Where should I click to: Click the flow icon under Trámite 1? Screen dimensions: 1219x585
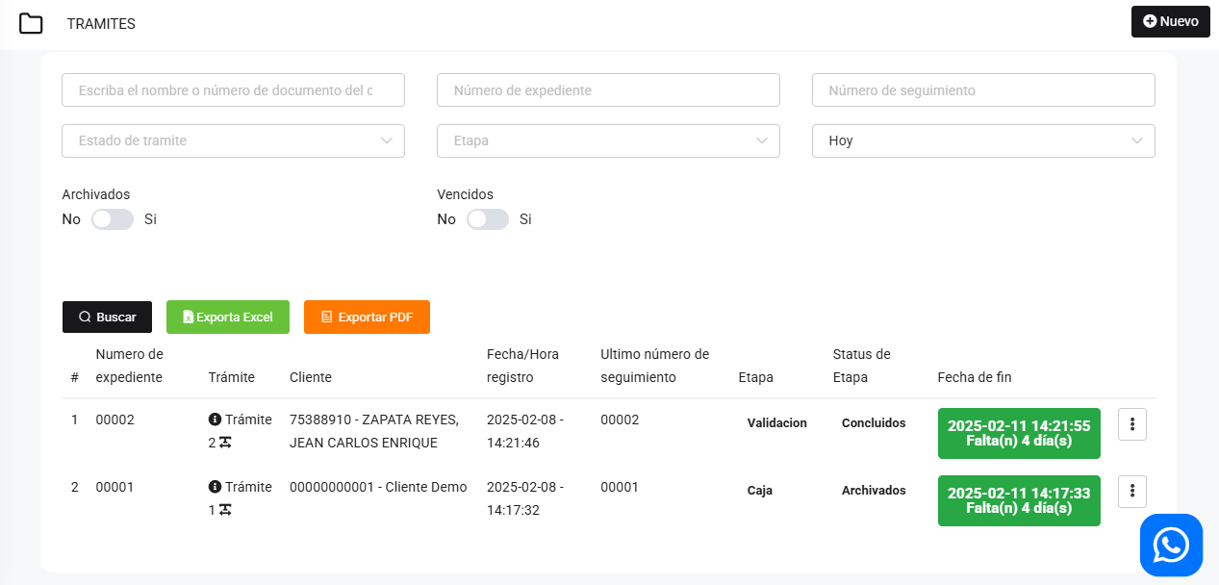(225, 510)
